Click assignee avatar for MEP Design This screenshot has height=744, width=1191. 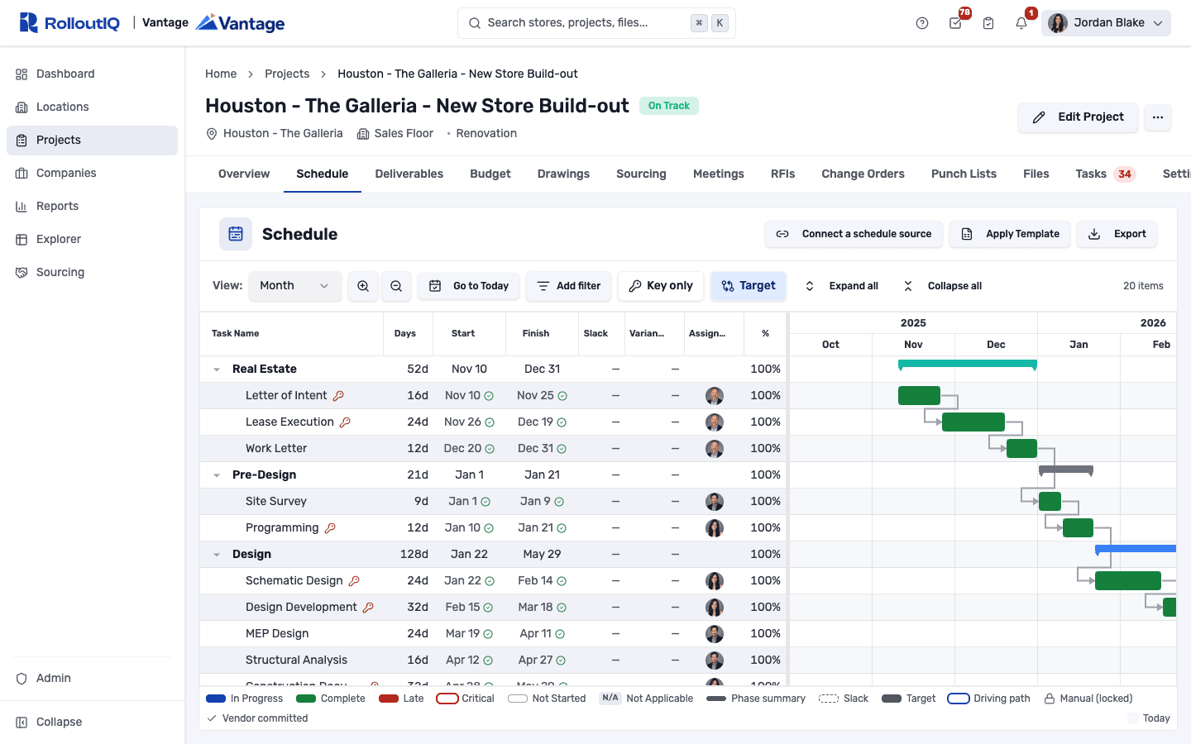[715, 634]
